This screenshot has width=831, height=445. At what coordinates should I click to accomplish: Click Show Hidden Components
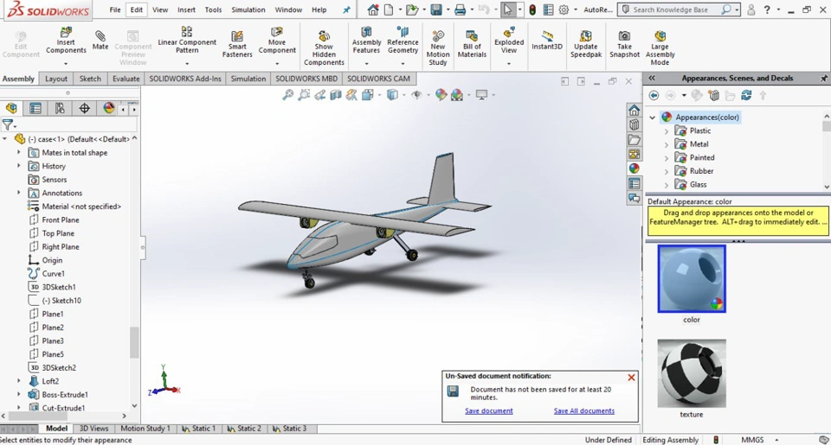coord(324,48)
